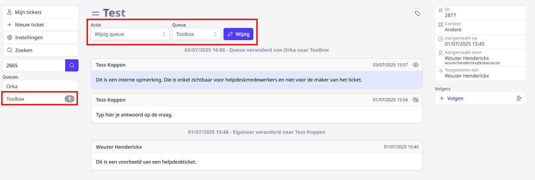Click the ticket number search field

click(34, 65)
